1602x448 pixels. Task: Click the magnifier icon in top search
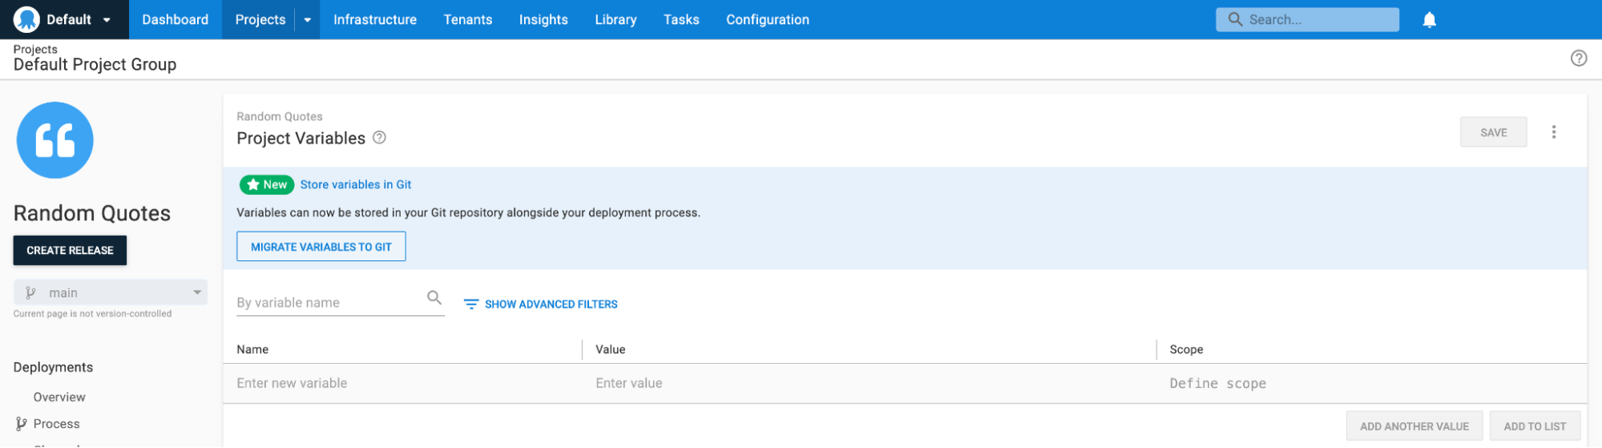click(1235, 19)
